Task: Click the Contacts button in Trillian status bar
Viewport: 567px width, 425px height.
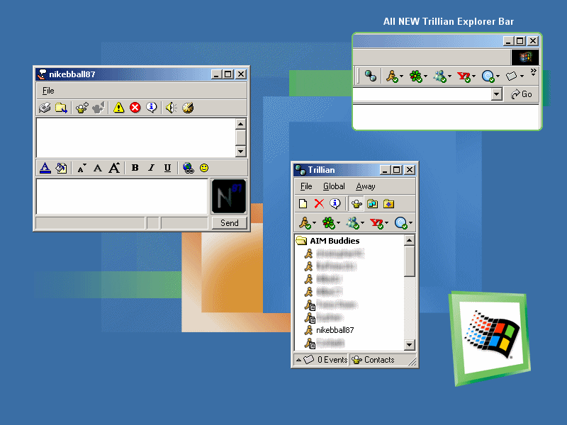Action: [373, 360]
